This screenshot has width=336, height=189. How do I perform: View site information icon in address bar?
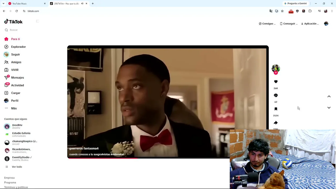pyautogui.click(x=24, y=11)
